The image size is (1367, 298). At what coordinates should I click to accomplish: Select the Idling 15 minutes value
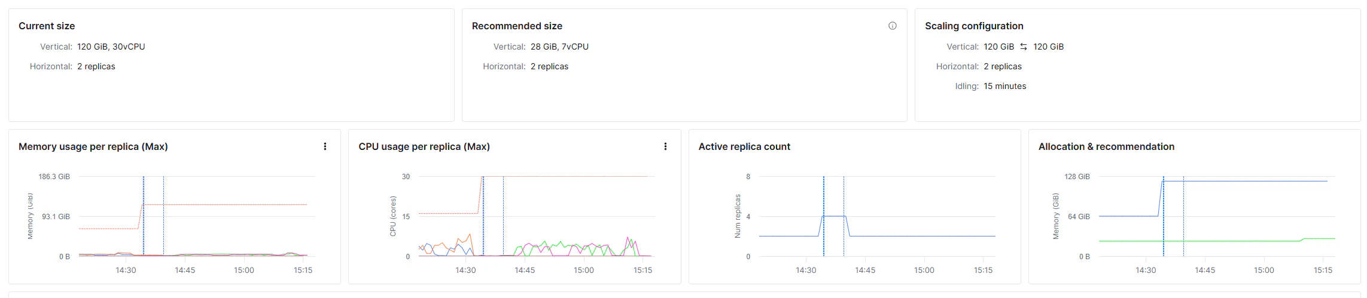click(1005, 86)
